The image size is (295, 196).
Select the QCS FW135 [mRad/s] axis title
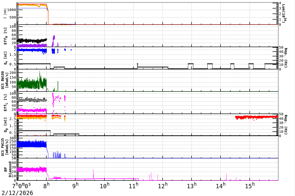5,147
